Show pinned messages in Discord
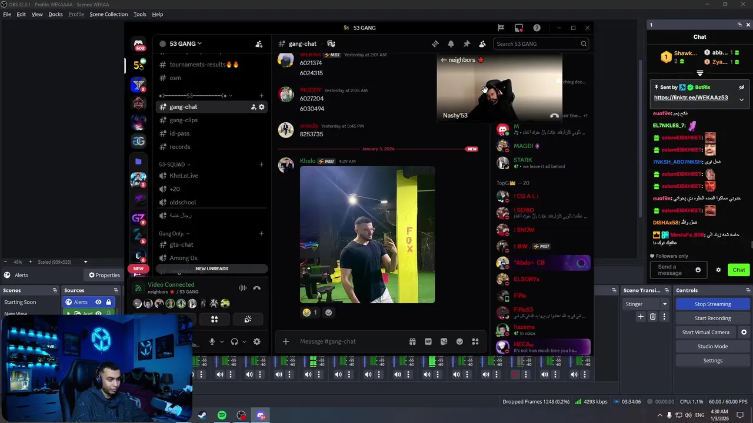Viewport: 753px width, 423px height. click(x=467, y=43)
